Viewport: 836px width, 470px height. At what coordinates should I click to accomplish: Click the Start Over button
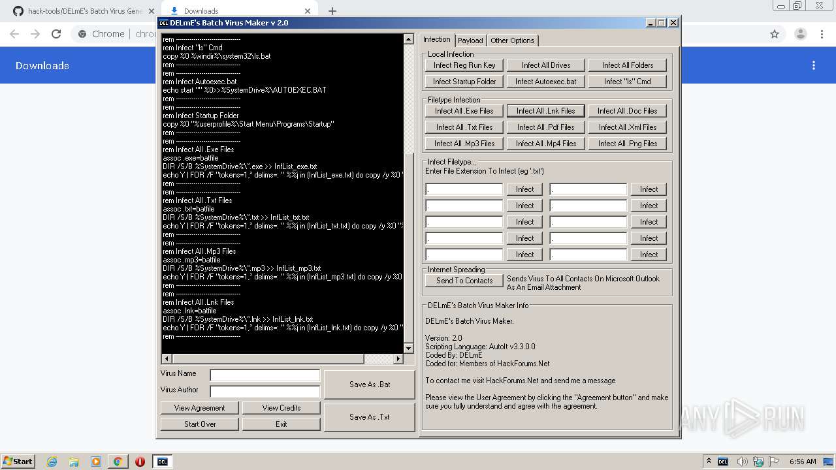click(x=200, y=424)
